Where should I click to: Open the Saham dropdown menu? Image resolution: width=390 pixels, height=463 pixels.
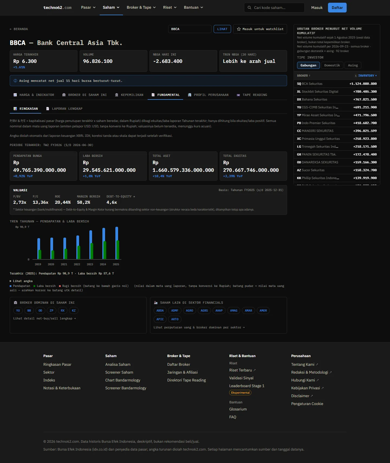pyautogui.click(x=111, y=8)
